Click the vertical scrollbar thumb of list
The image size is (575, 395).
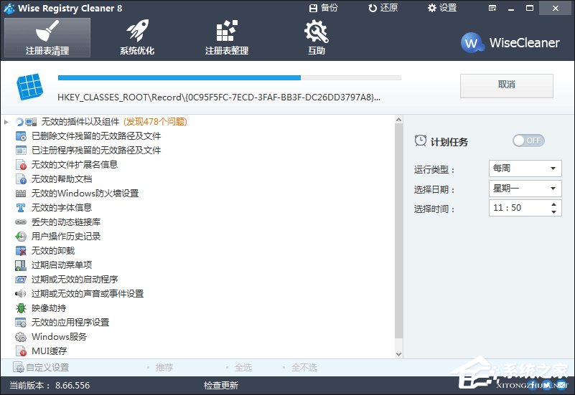pyautogui.click(x=398, y=232)
